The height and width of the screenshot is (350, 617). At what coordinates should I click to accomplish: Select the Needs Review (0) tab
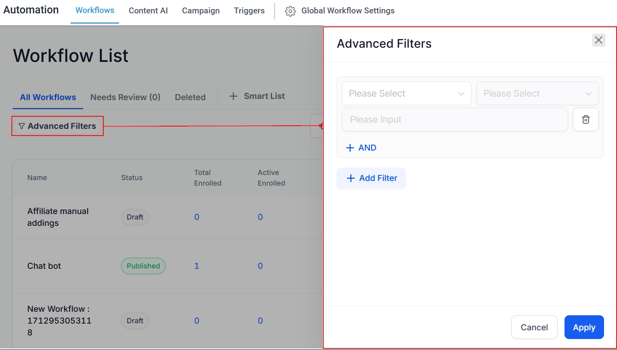pos(125,97)
